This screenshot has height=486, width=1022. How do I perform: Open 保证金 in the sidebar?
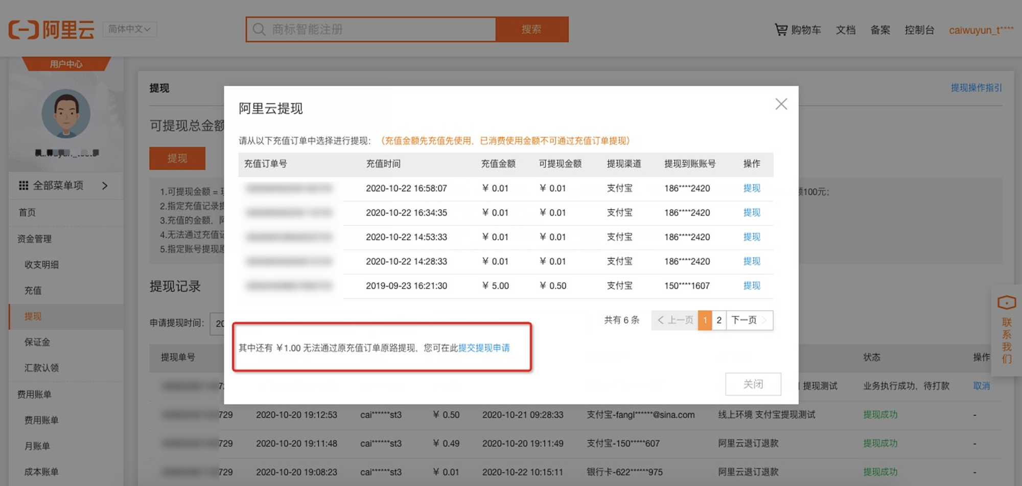(x=37, y=342)
